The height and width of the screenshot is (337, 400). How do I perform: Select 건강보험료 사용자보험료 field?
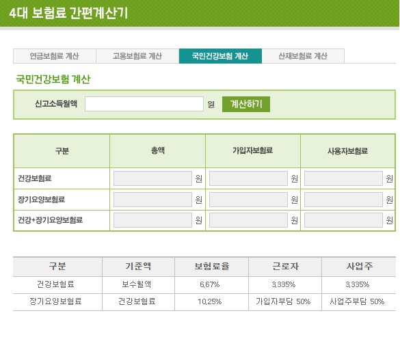click(343, 178)
